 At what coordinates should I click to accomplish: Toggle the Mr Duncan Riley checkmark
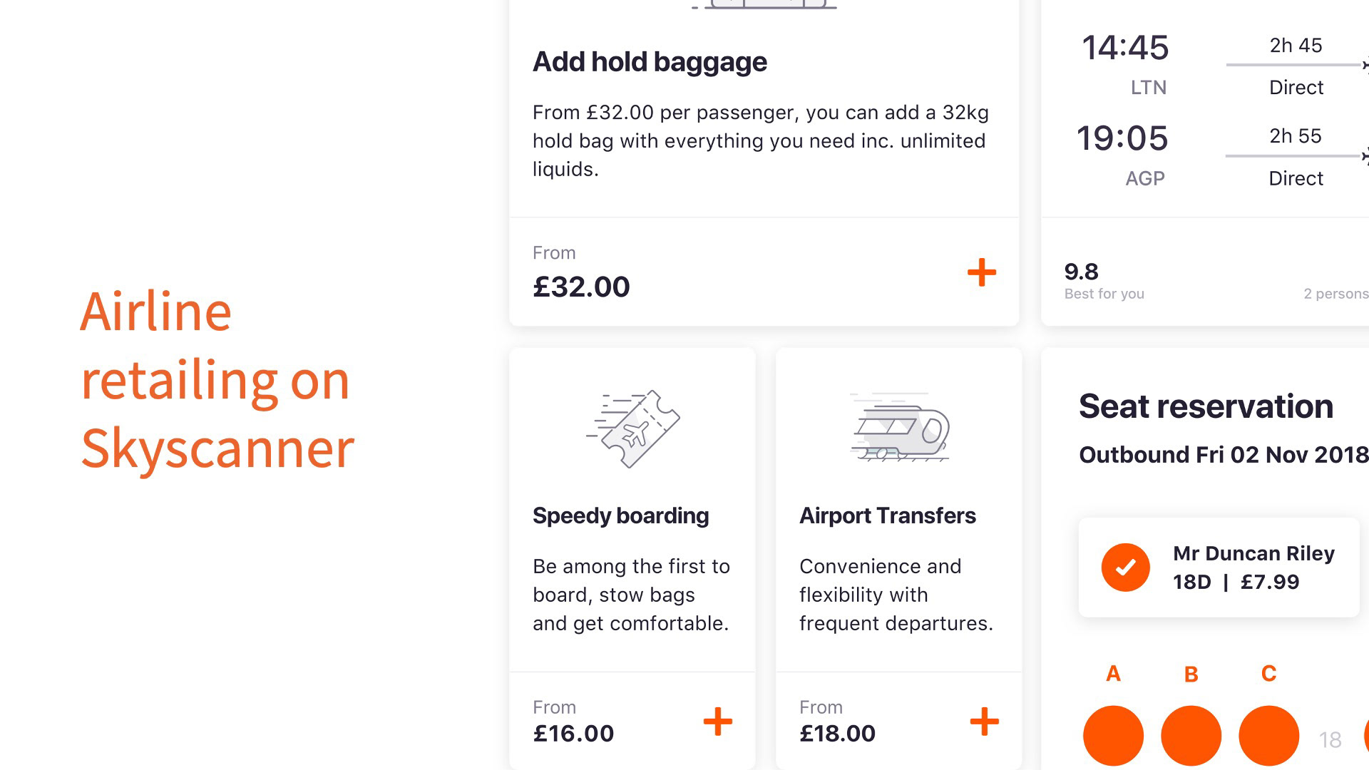point(1125,568)
